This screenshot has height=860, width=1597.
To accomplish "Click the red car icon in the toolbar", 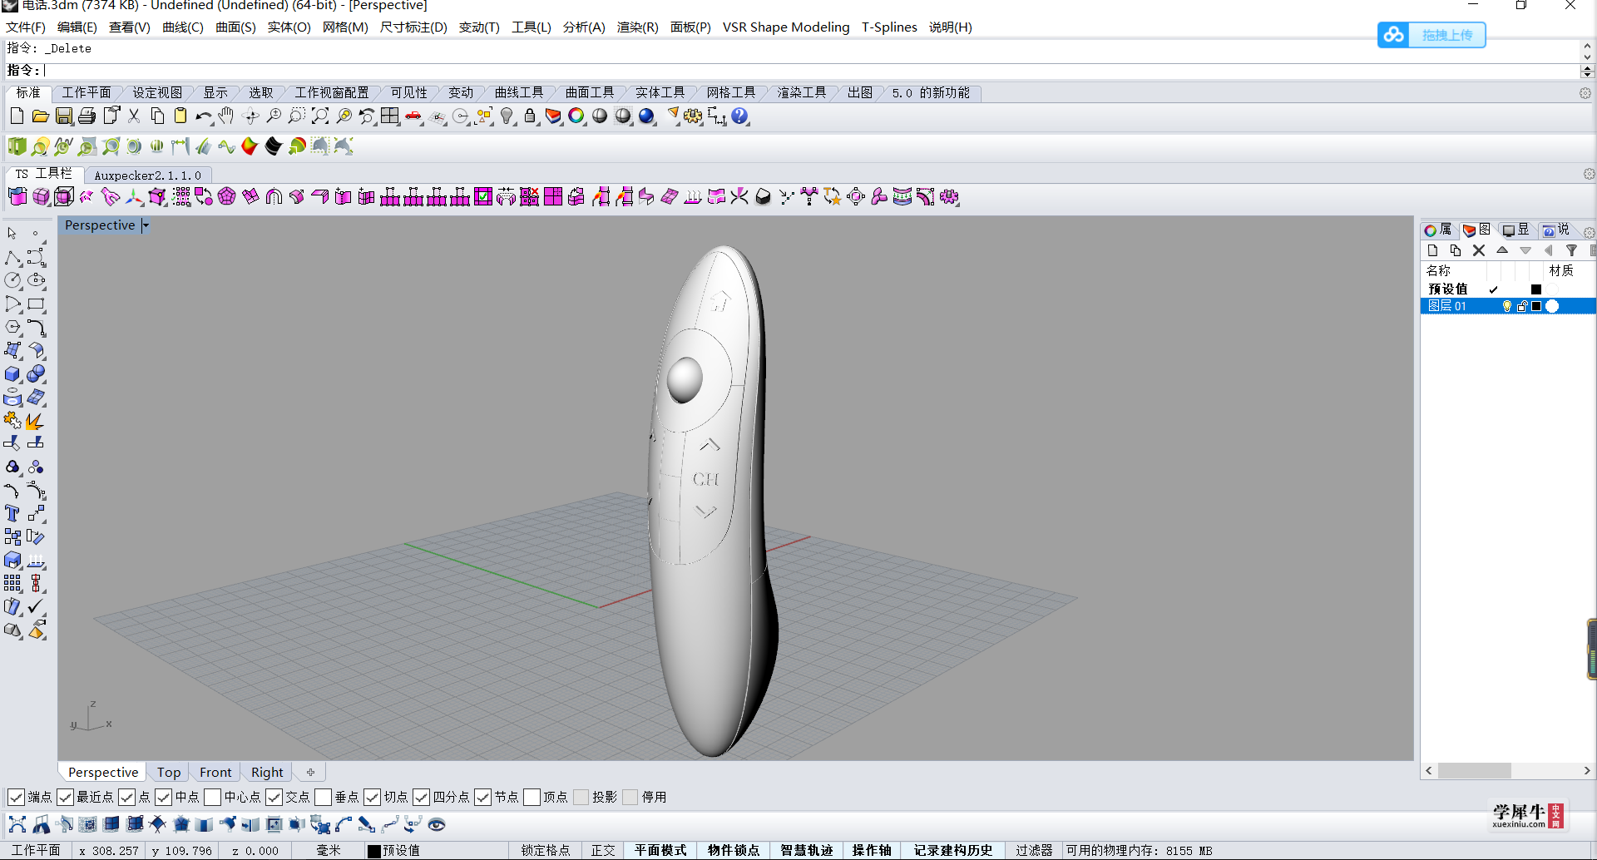I will point(413,116).
